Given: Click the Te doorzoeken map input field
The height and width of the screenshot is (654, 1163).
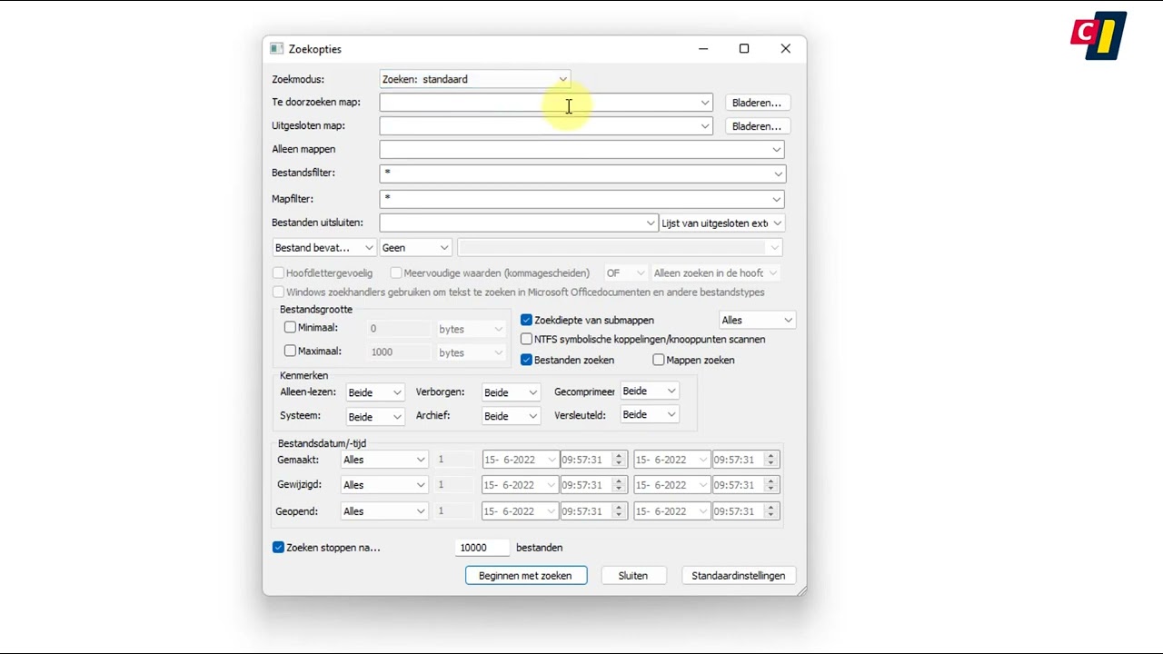Looking at the screenshot, I should click(x=539, y=103).
